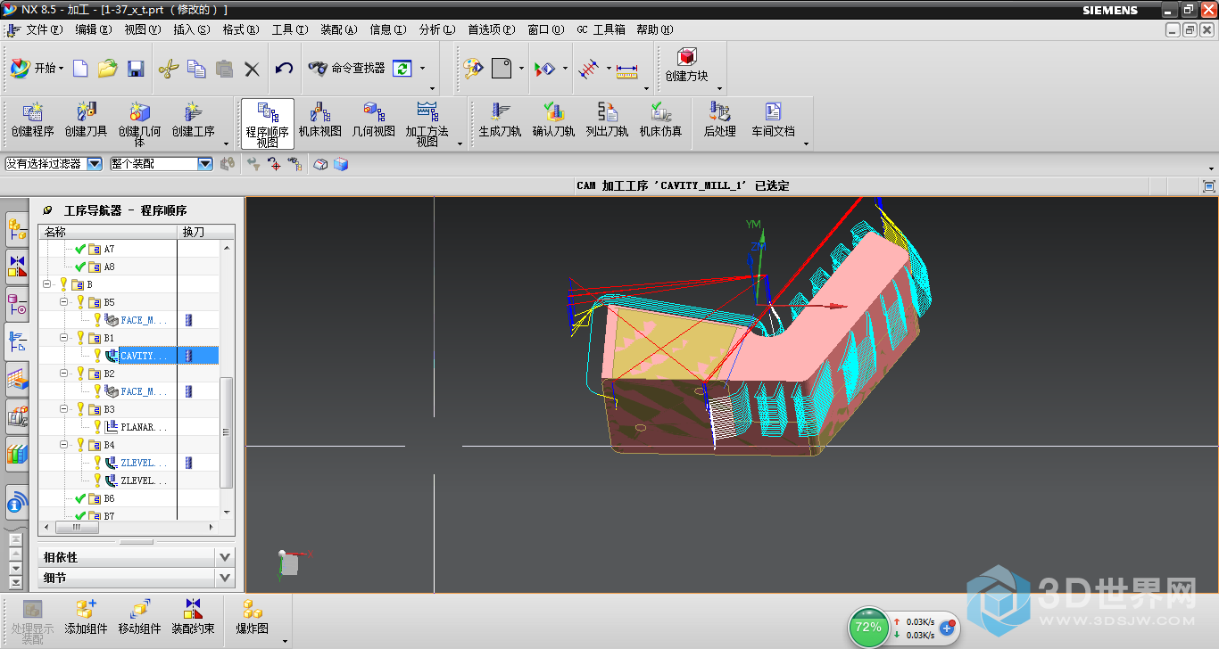1219x649 pixels.
Task: Open the books library sidebar tab
Action: [17, 453]
